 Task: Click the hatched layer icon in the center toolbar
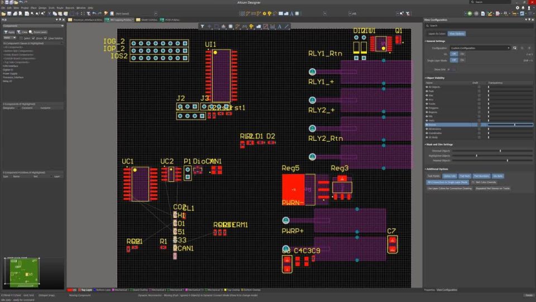point(242,13)
